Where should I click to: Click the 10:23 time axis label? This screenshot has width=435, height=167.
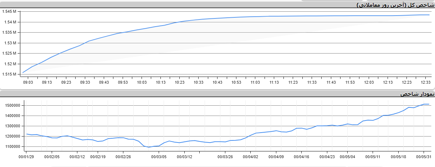point(179,82)
